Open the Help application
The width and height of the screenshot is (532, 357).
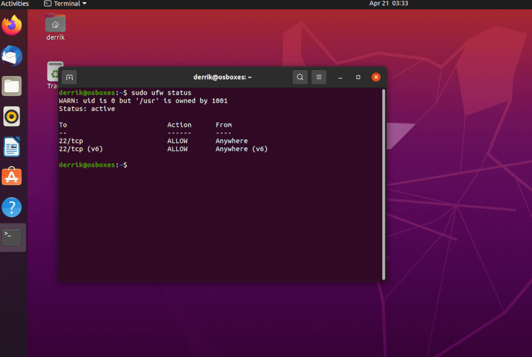tap(12, 207)
